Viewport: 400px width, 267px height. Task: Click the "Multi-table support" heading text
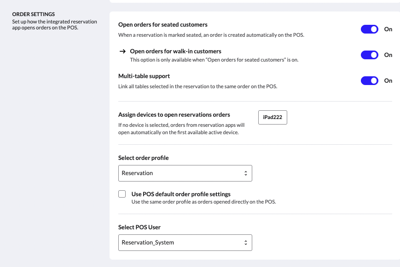tap(144, 76)
